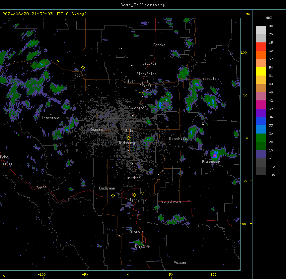The image size is (286, 279).
Task: Click the Cochrane label
Action: [x=107, y=188]
